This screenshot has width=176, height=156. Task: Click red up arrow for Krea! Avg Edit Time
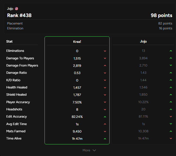pos(105,124)
